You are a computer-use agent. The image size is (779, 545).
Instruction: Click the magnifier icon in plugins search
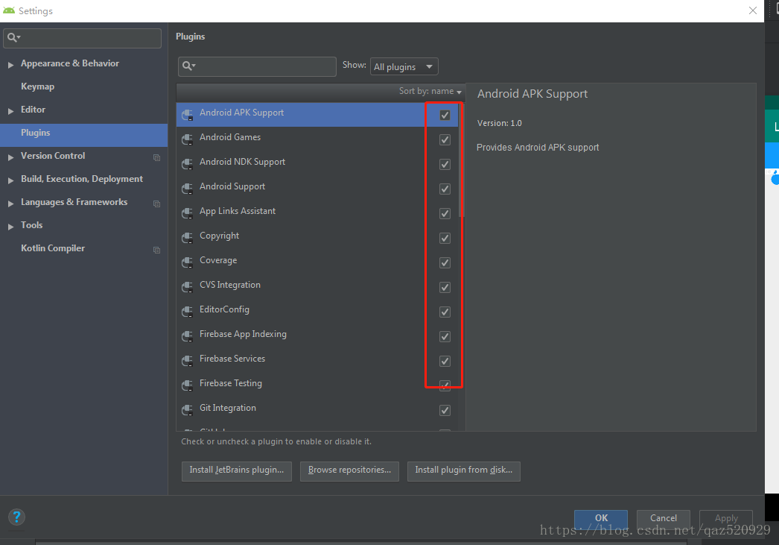188,66
